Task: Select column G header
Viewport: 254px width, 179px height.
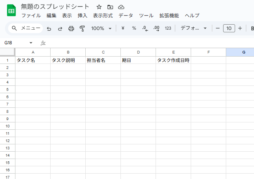Action: point(240,52)
